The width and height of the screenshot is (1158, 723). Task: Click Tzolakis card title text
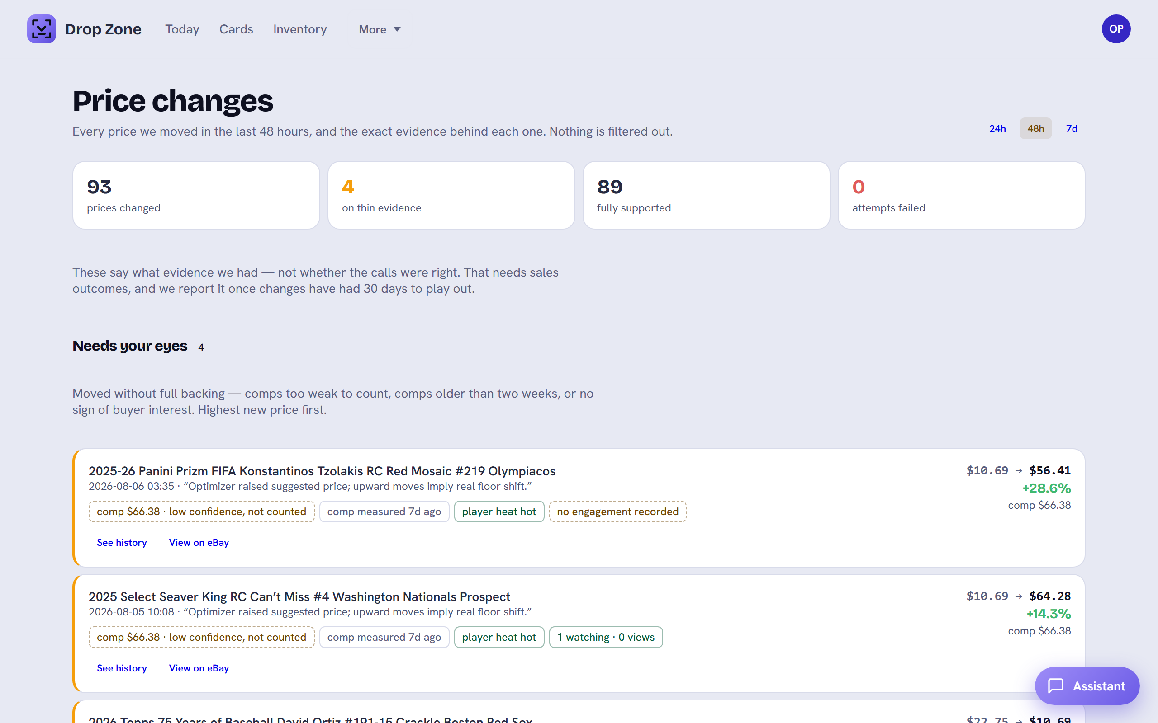[x=322, y=471]
